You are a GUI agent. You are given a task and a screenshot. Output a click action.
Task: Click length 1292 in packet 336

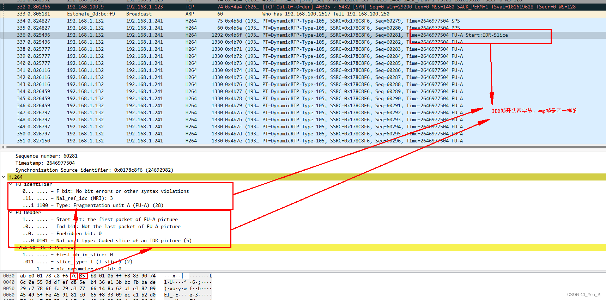(217, 35)
